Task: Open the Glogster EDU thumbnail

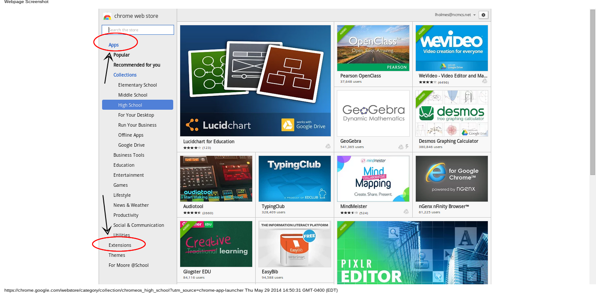Action: (x=216, y=244)
